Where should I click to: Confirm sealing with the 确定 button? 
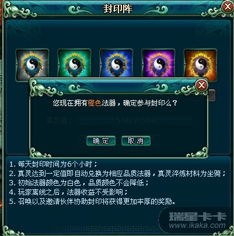pyautogui.click(x=101, y=141)
